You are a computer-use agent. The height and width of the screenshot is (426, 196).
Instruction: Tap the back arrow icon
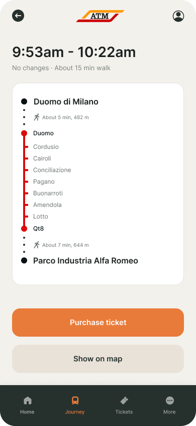[x=18, y=16]
